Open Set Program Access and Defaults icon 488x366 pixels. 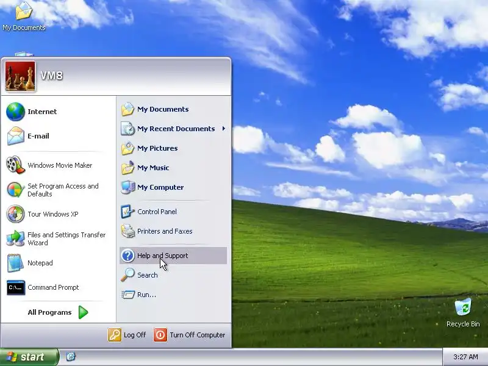[15, 190]
